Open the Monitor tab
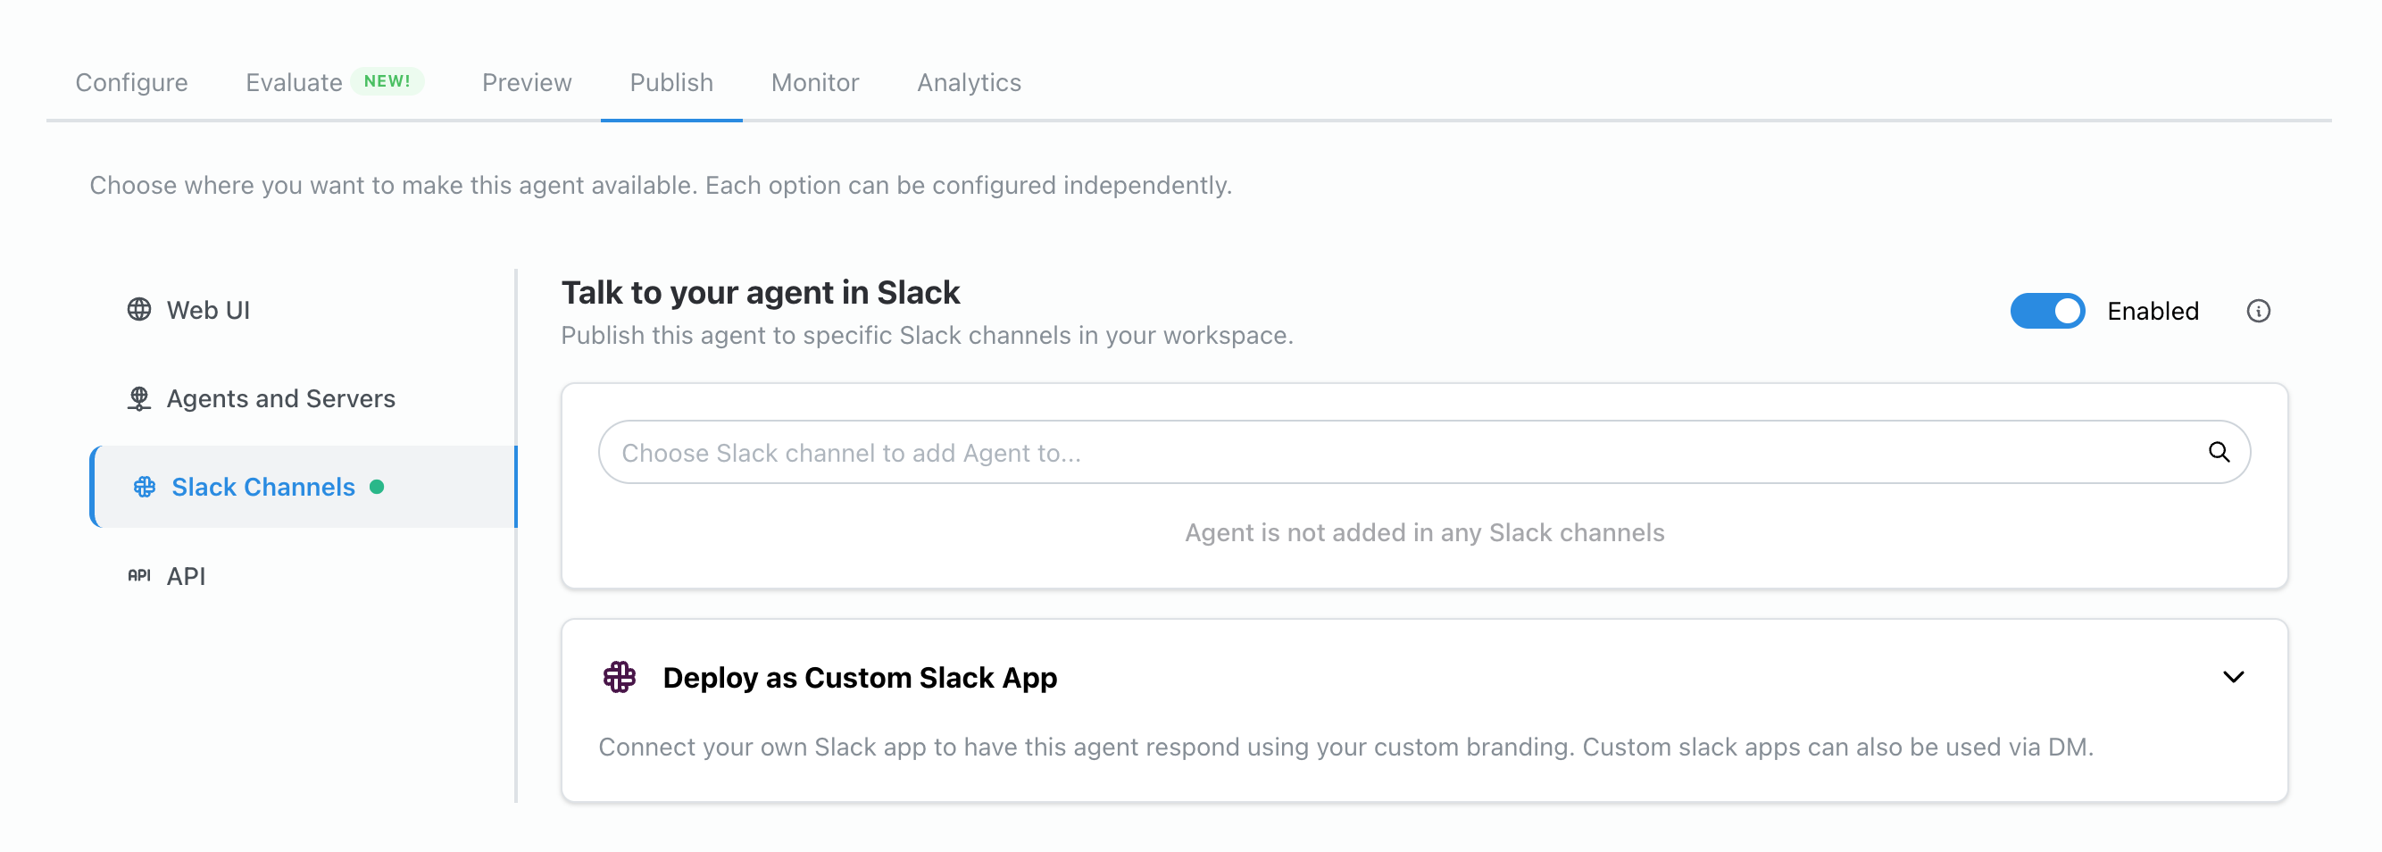Screen dimensions: 2382x852 click(814, 83)
